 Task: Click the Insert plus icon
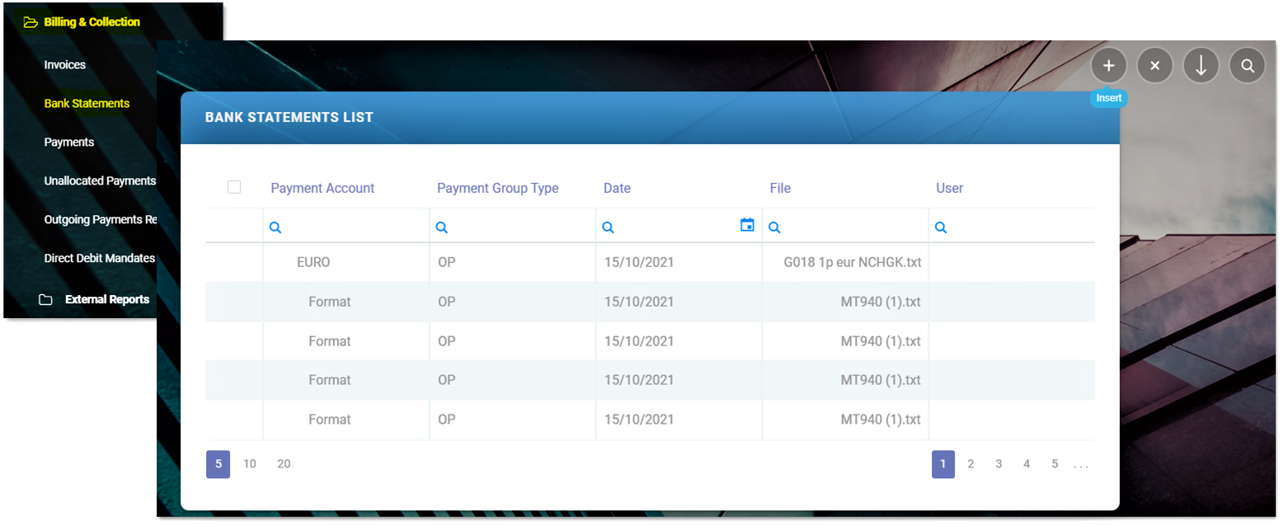tap(1108, 66)
